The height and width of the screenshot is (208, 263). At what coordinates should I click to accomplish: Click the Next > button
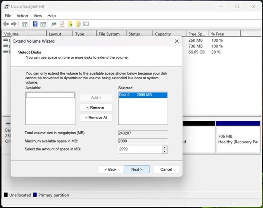coord(137,169)
